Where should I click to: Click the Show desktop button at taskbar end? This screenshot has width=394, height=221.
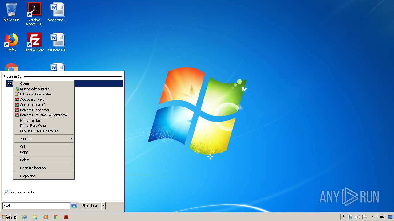[390, 217]
